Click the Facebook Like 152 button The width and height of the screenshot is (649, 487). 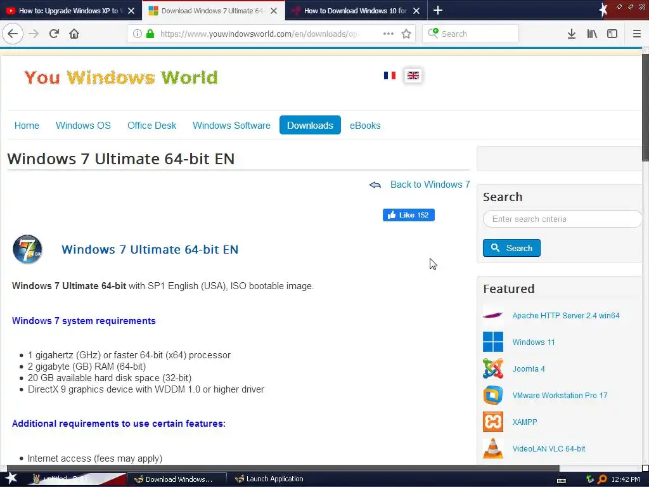409,215
